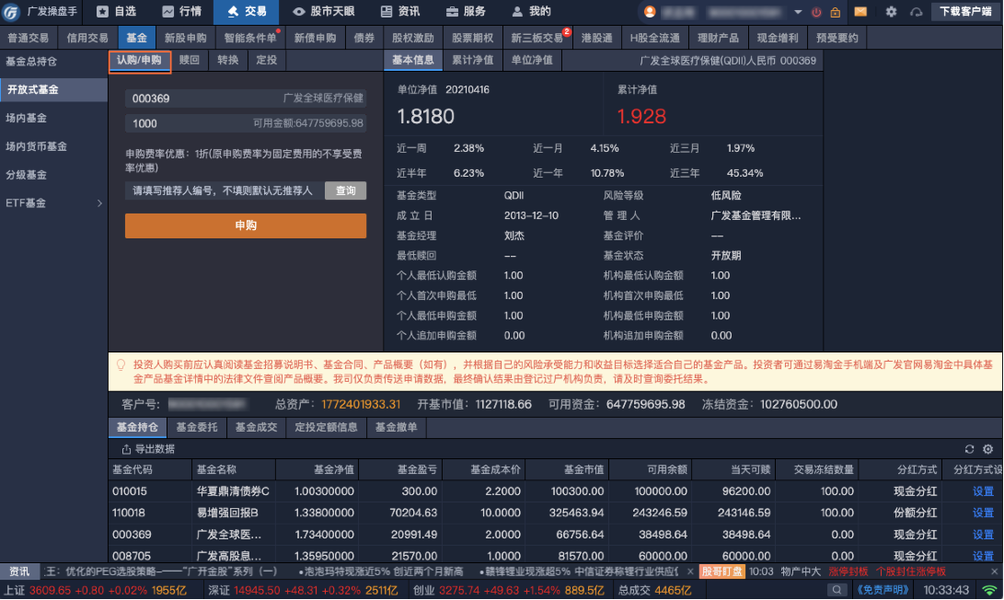
Task: Click the customer service headset icon
Action: click(916, 12)
